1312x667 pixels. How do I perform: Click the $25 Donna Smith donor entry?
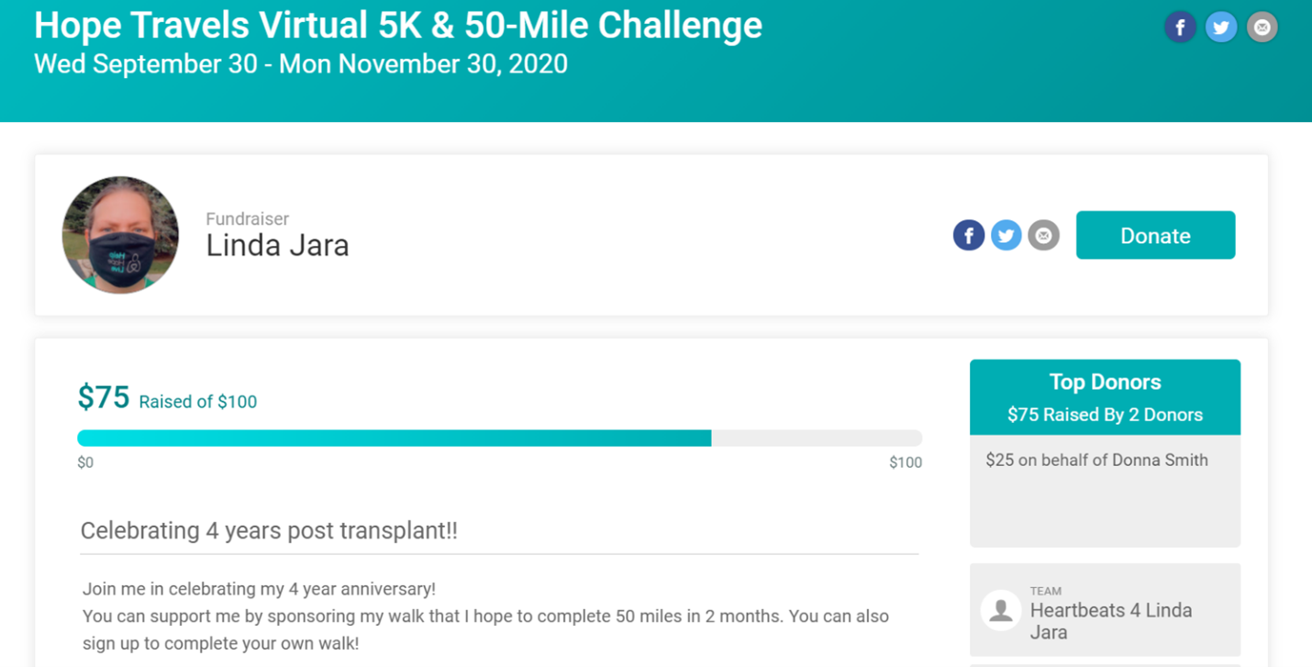click(x=1096, y=461)
